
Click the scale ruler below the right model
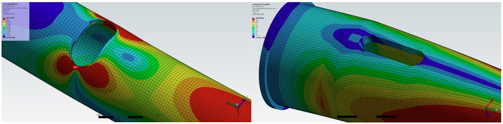[x=367, y=116]
